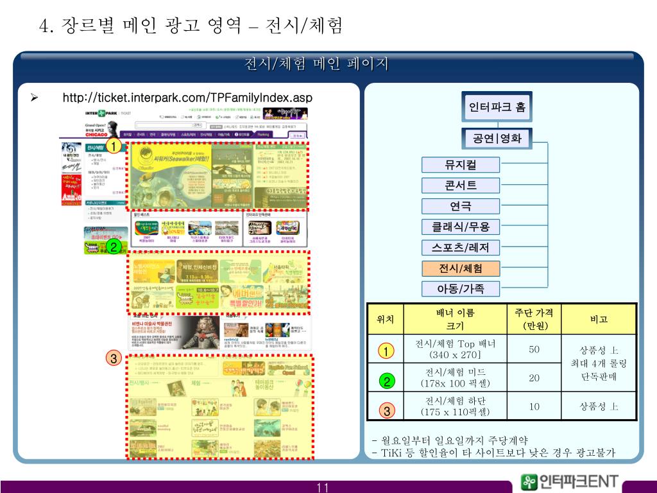Select the highlighted 전시/체험 box in the site diagram

(461, 268)
